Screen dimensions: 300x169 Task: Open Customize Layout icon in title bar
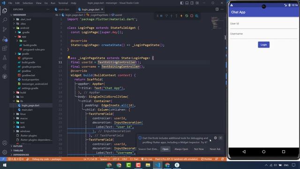(x=197, y=3)
